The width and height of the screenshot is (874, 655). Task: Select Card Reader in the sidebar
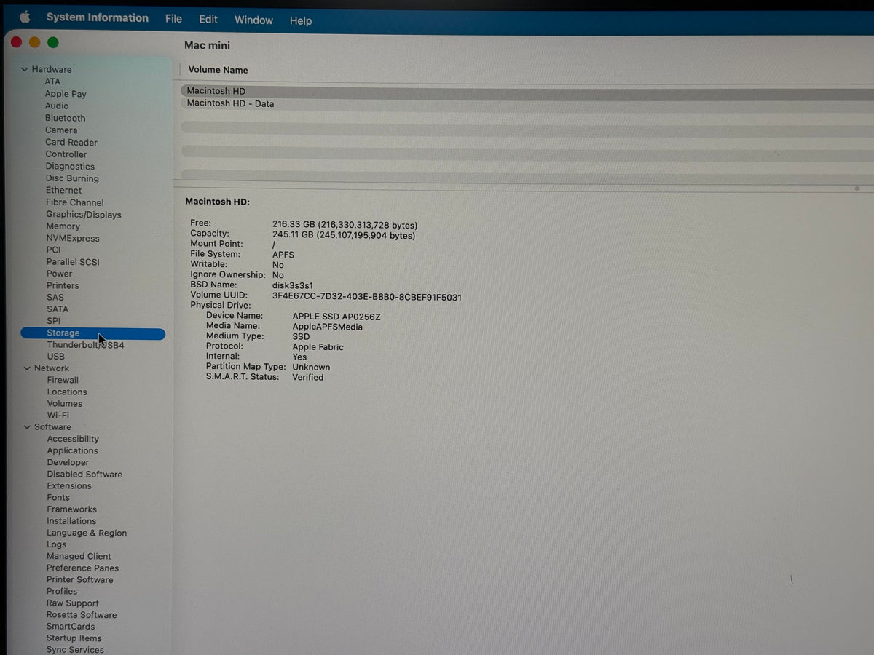[71, 143]
